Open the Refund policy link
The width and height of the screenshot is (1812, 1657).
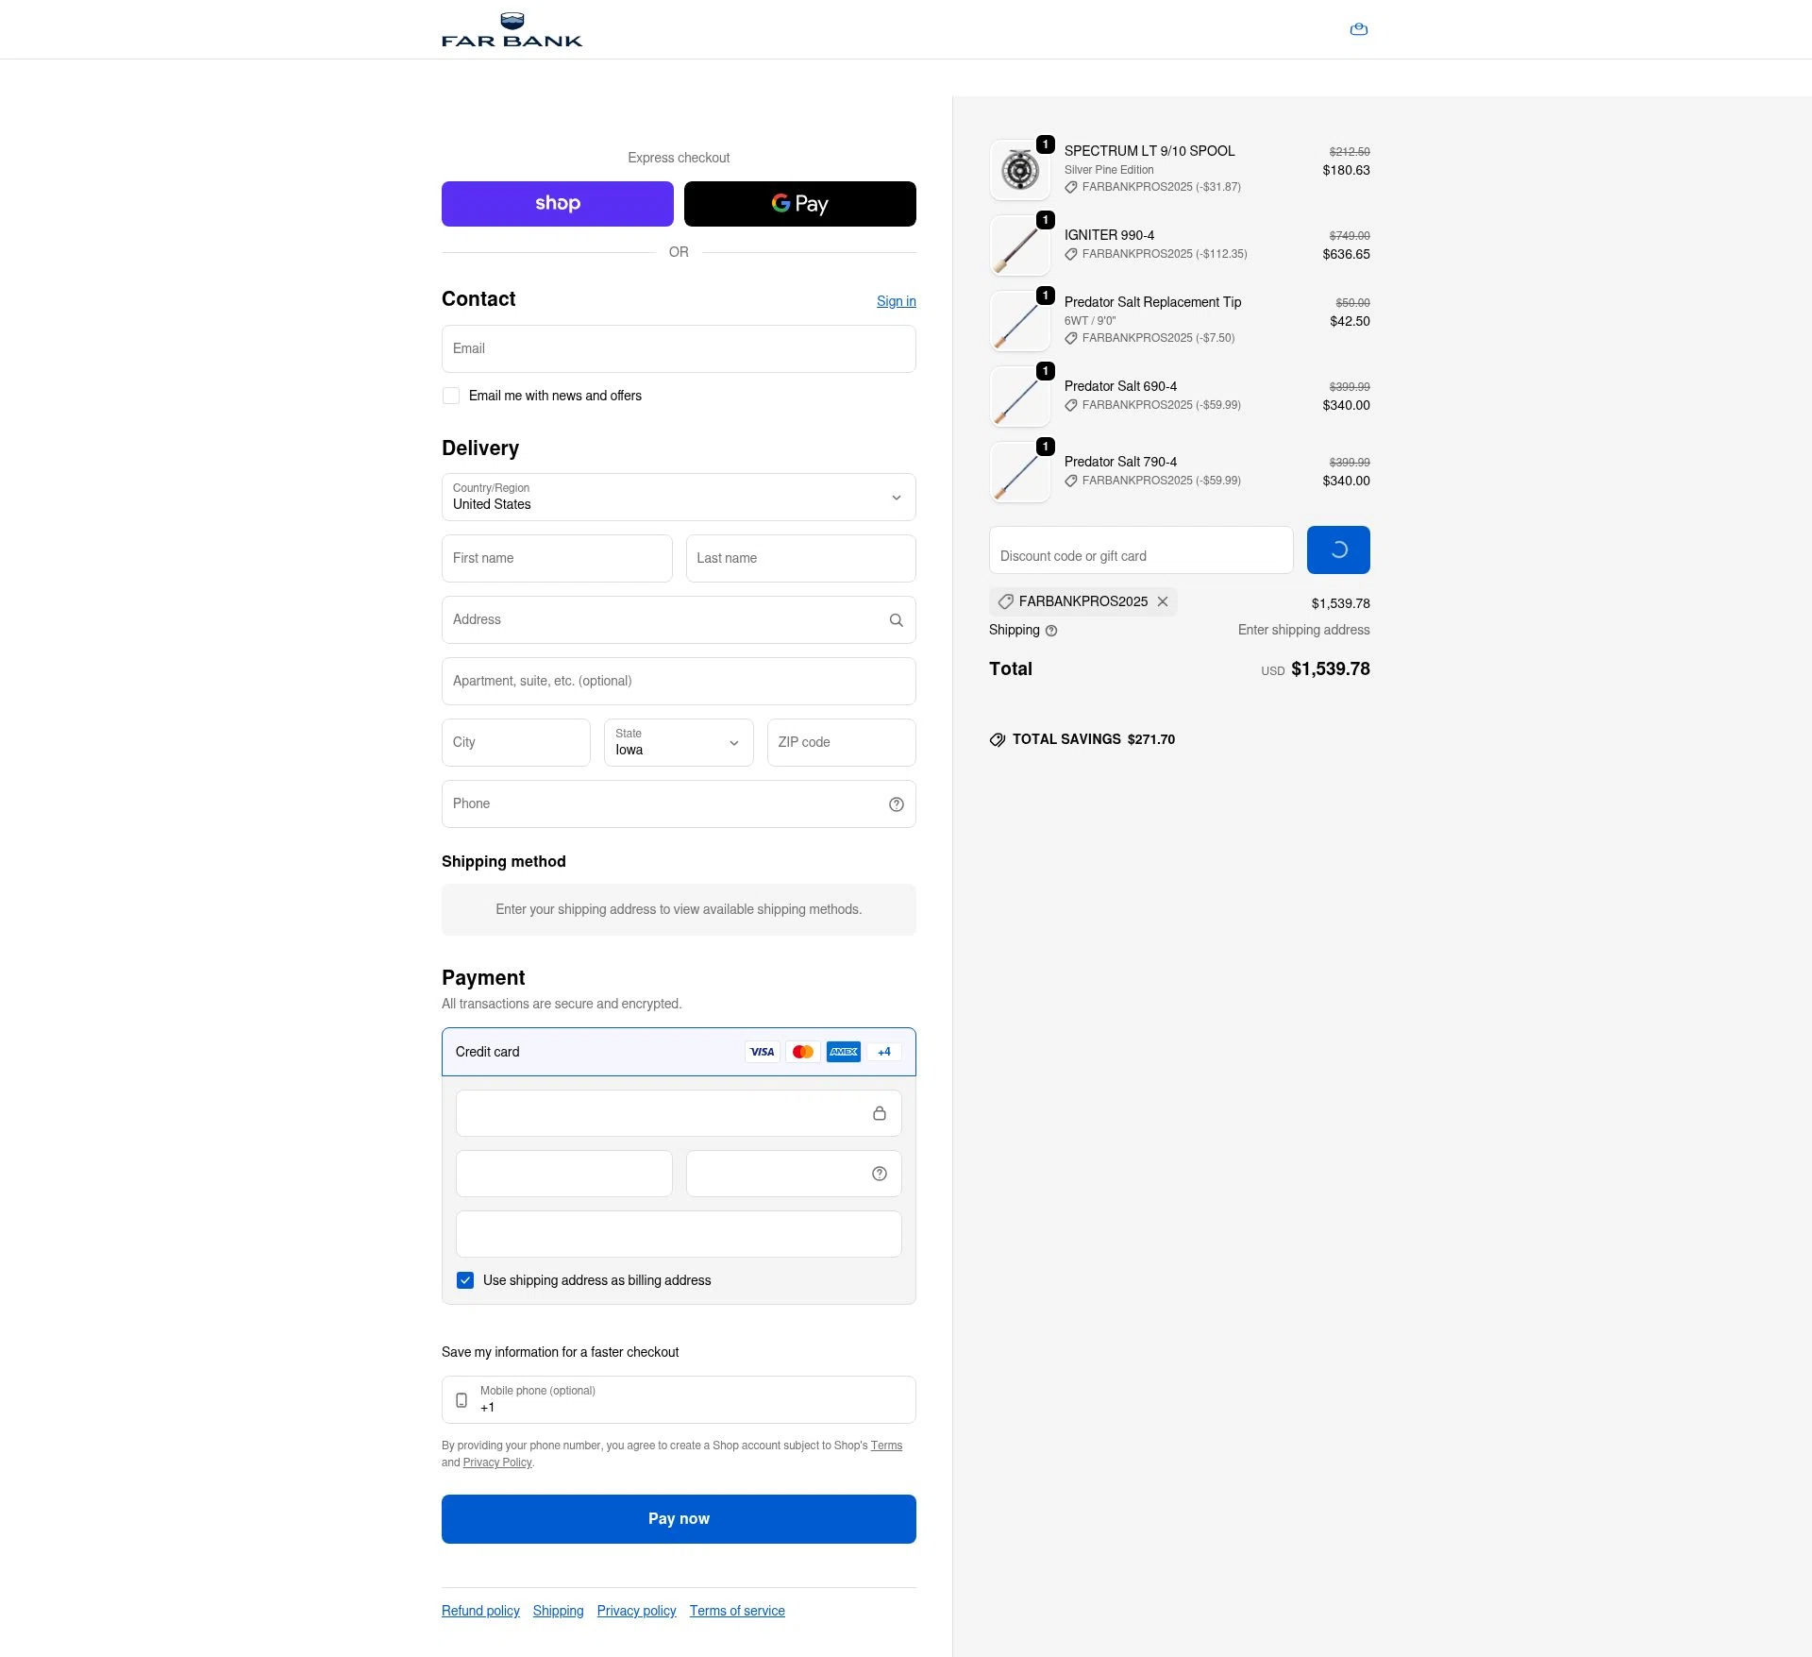click(x=480, y=1611)
